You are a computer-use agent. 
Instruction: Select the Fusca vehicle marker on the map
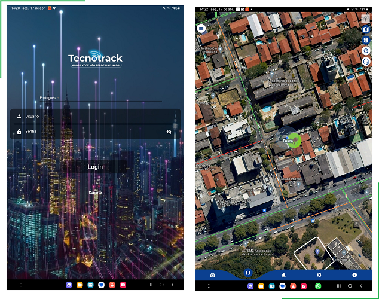coord(294,141)
